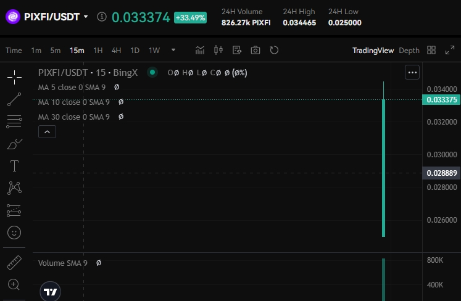Click the PIXFI/USDT · 15 · BingX chart title
461x301 pixels.
coord(88,73)
